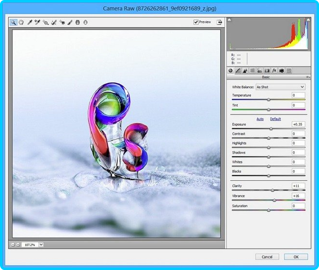This screenshot has height=270, width=319.
Task: Click the Auto link
Action: tap(260, 119)
